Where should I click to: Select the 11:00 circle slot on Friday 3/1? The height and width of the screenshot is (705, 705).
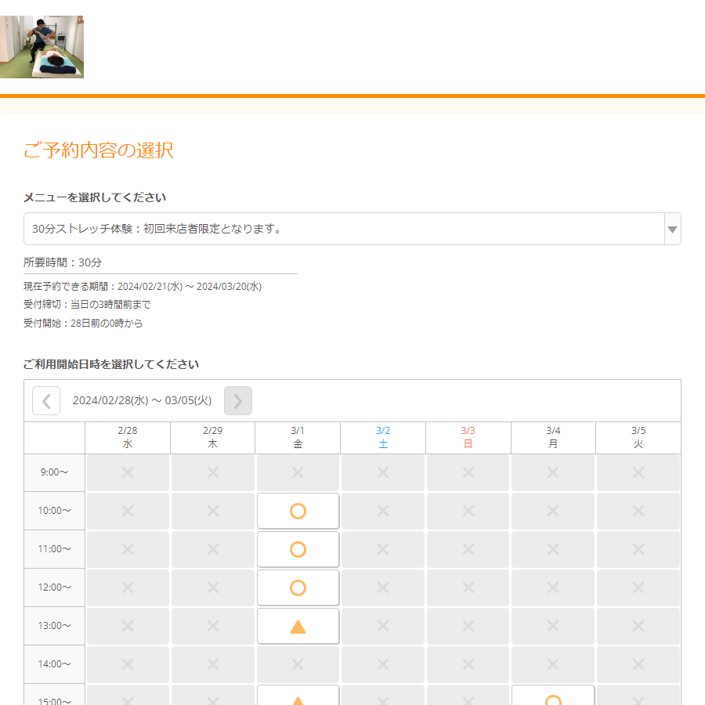(x=298, y=549)
